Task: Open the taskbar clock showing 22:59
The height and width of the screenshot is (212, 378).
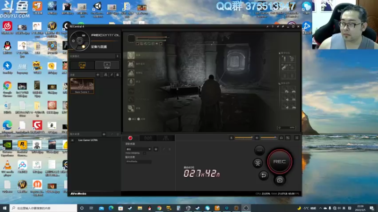Action: (360, 208)
